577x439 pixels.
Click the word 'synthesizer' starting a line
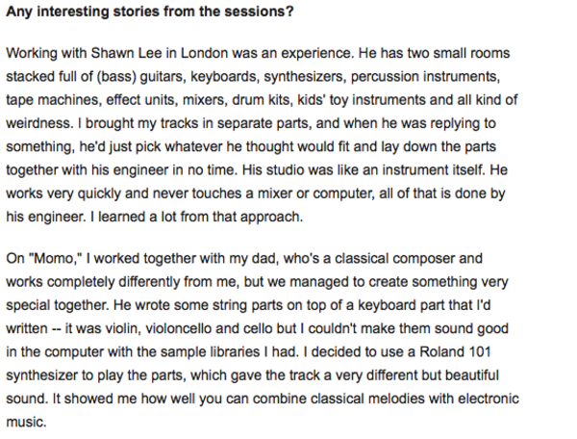42,375
